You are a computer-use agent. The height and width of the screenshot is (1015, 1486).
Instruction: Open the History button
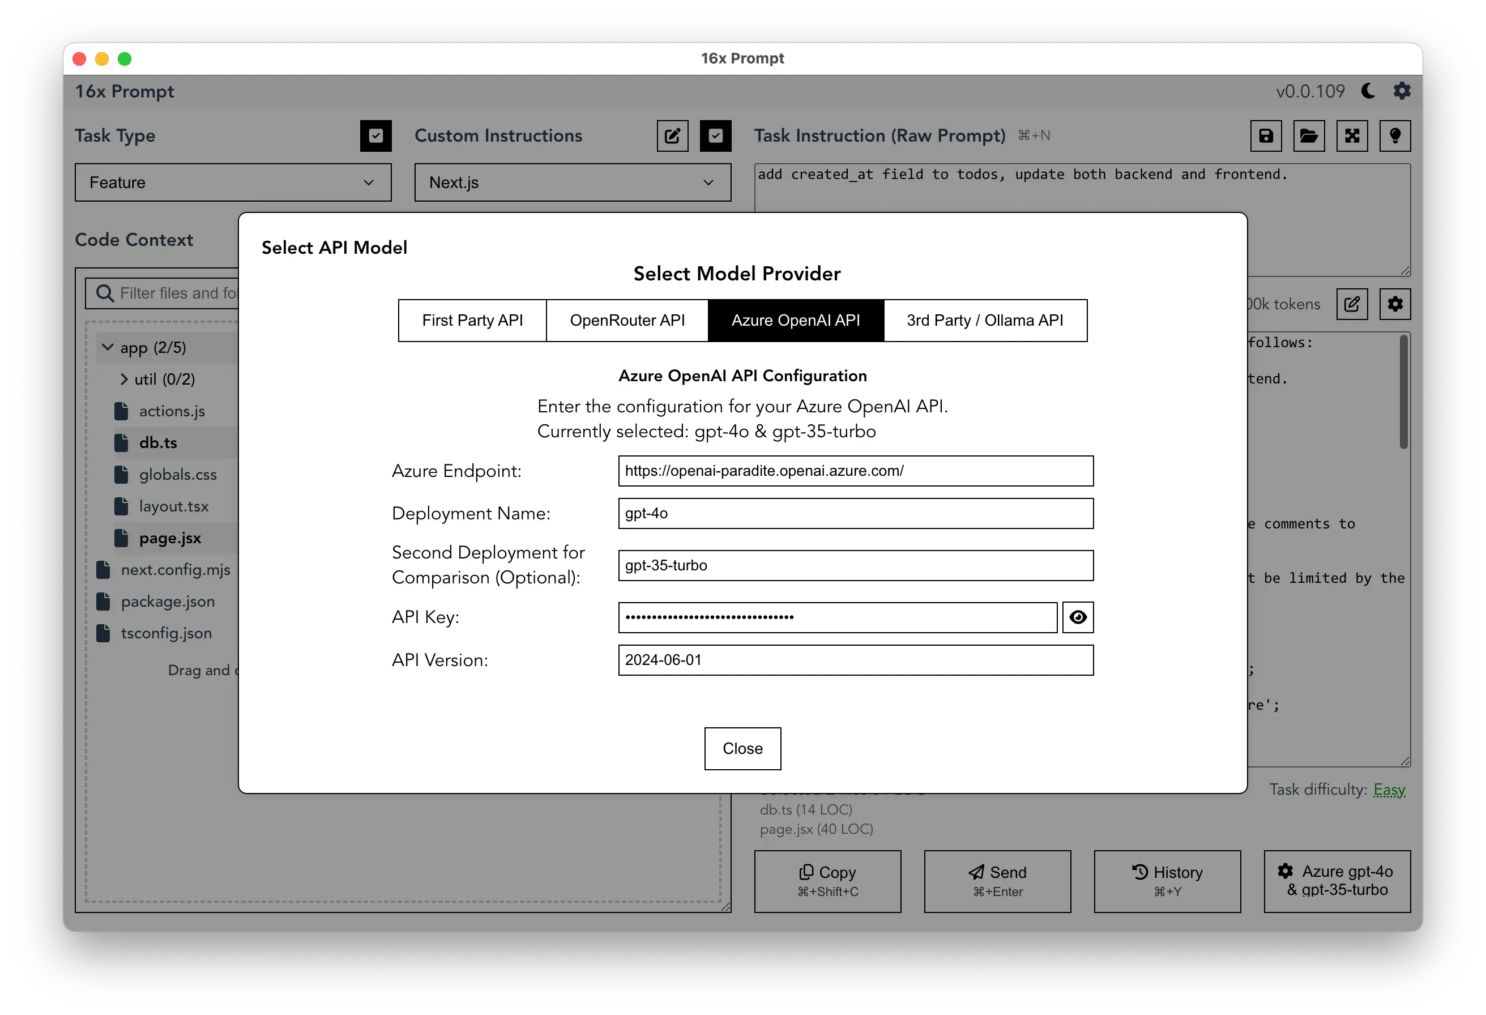pos(1167,881)
